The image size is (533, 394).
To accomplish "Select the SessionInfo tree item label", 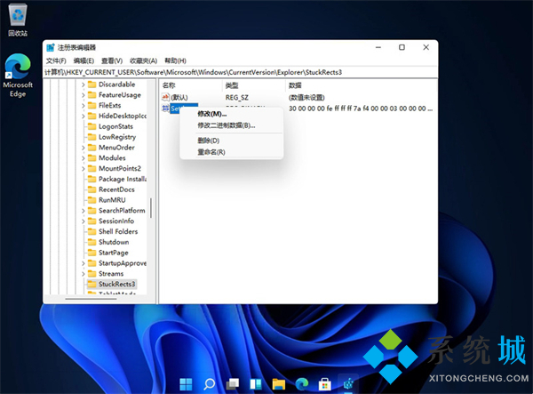I will click(x=116, y=221).
